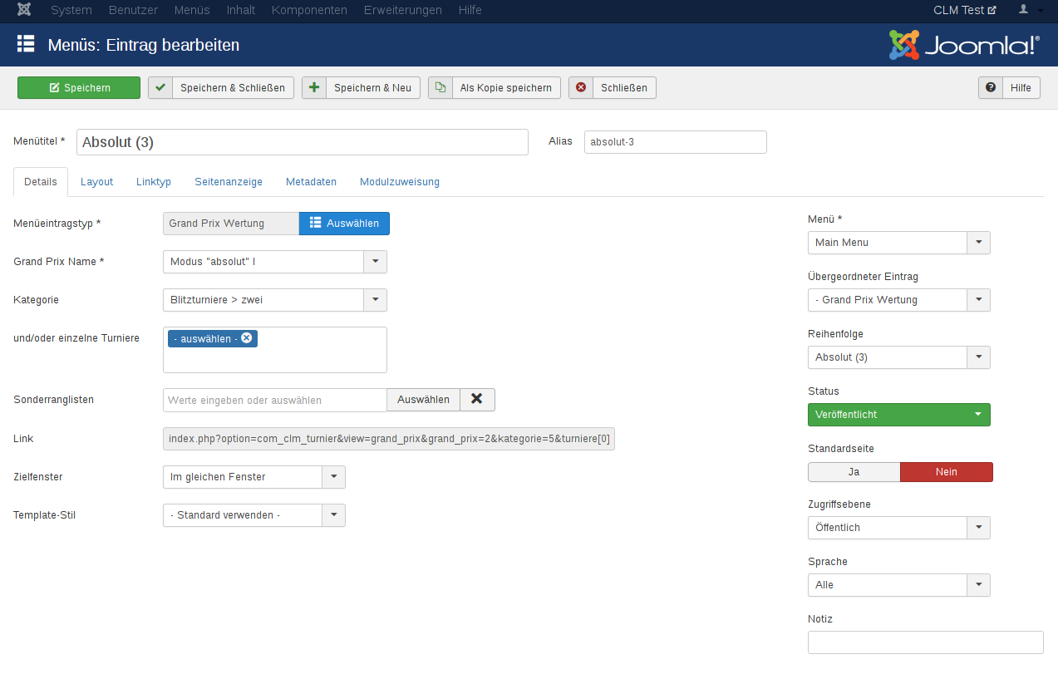Viewport: 1058px width, 679px height.
Task: Expand the Grand Prix Name dropdown
Action: pyautogui.click(x=375, y=262)
